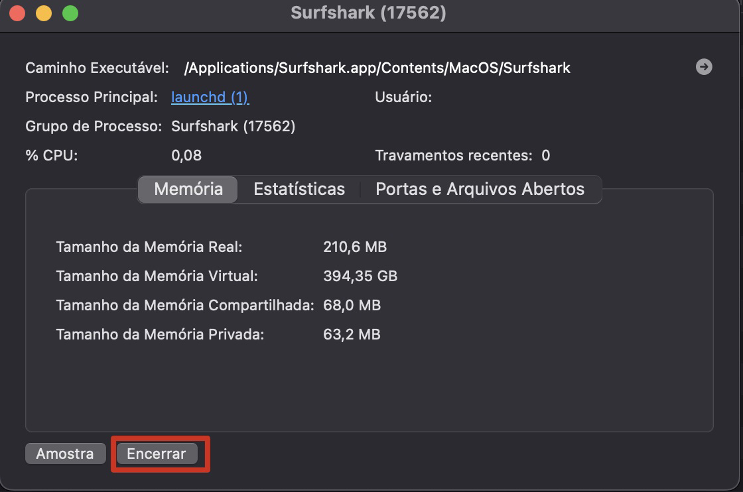Select the Portas e Arquivos Abertos tab
This screenshot has width=743, height=492.
[480, 189]
